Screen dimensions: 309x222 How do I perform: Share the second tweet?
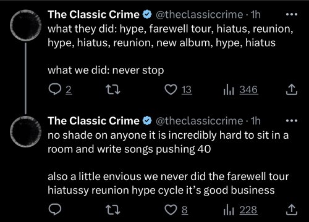pyautogui.click(x=292, y=210)
